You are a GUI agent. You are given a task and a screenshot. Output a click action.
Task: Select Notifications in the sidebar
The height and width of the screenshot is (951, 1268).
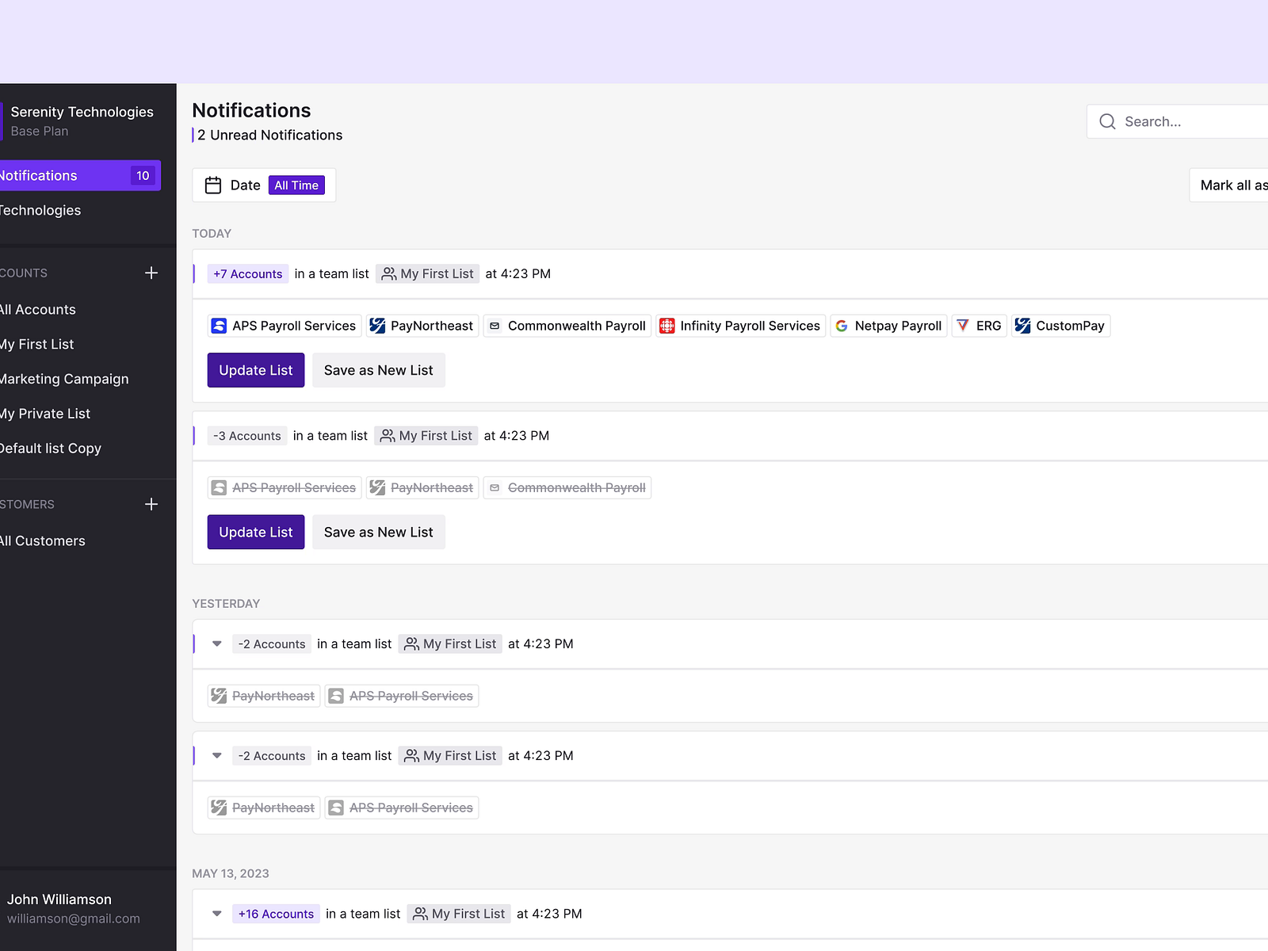(x=39, y=175)
